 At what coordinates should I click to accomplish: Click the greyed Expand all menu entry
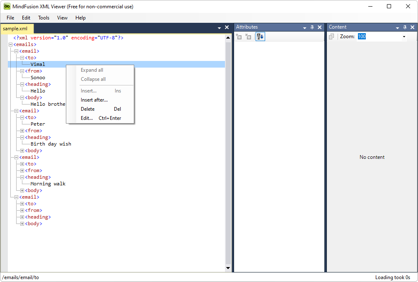100,70
